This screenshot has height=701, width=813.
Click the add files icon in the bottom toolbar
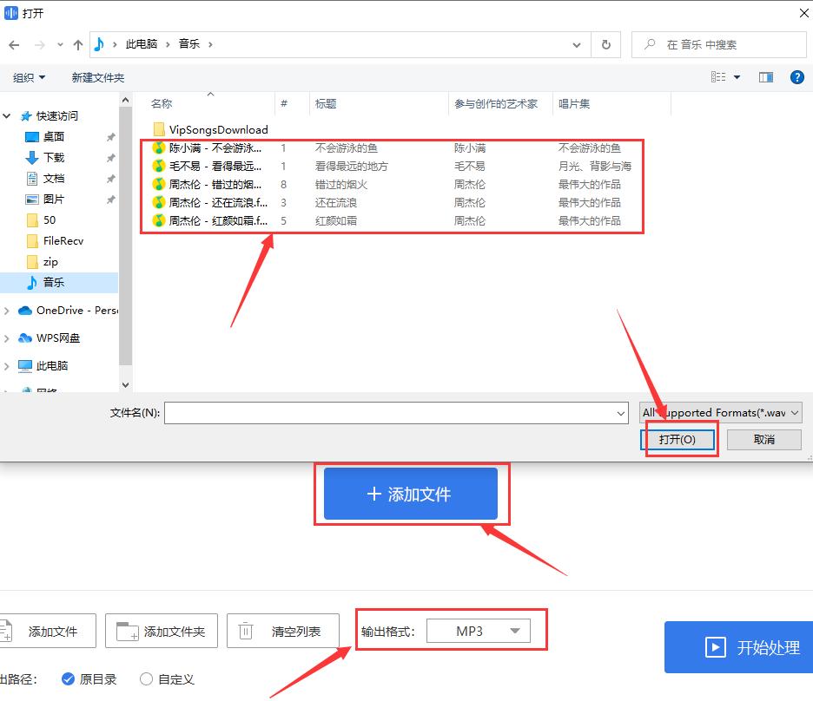tap(9, 631)
